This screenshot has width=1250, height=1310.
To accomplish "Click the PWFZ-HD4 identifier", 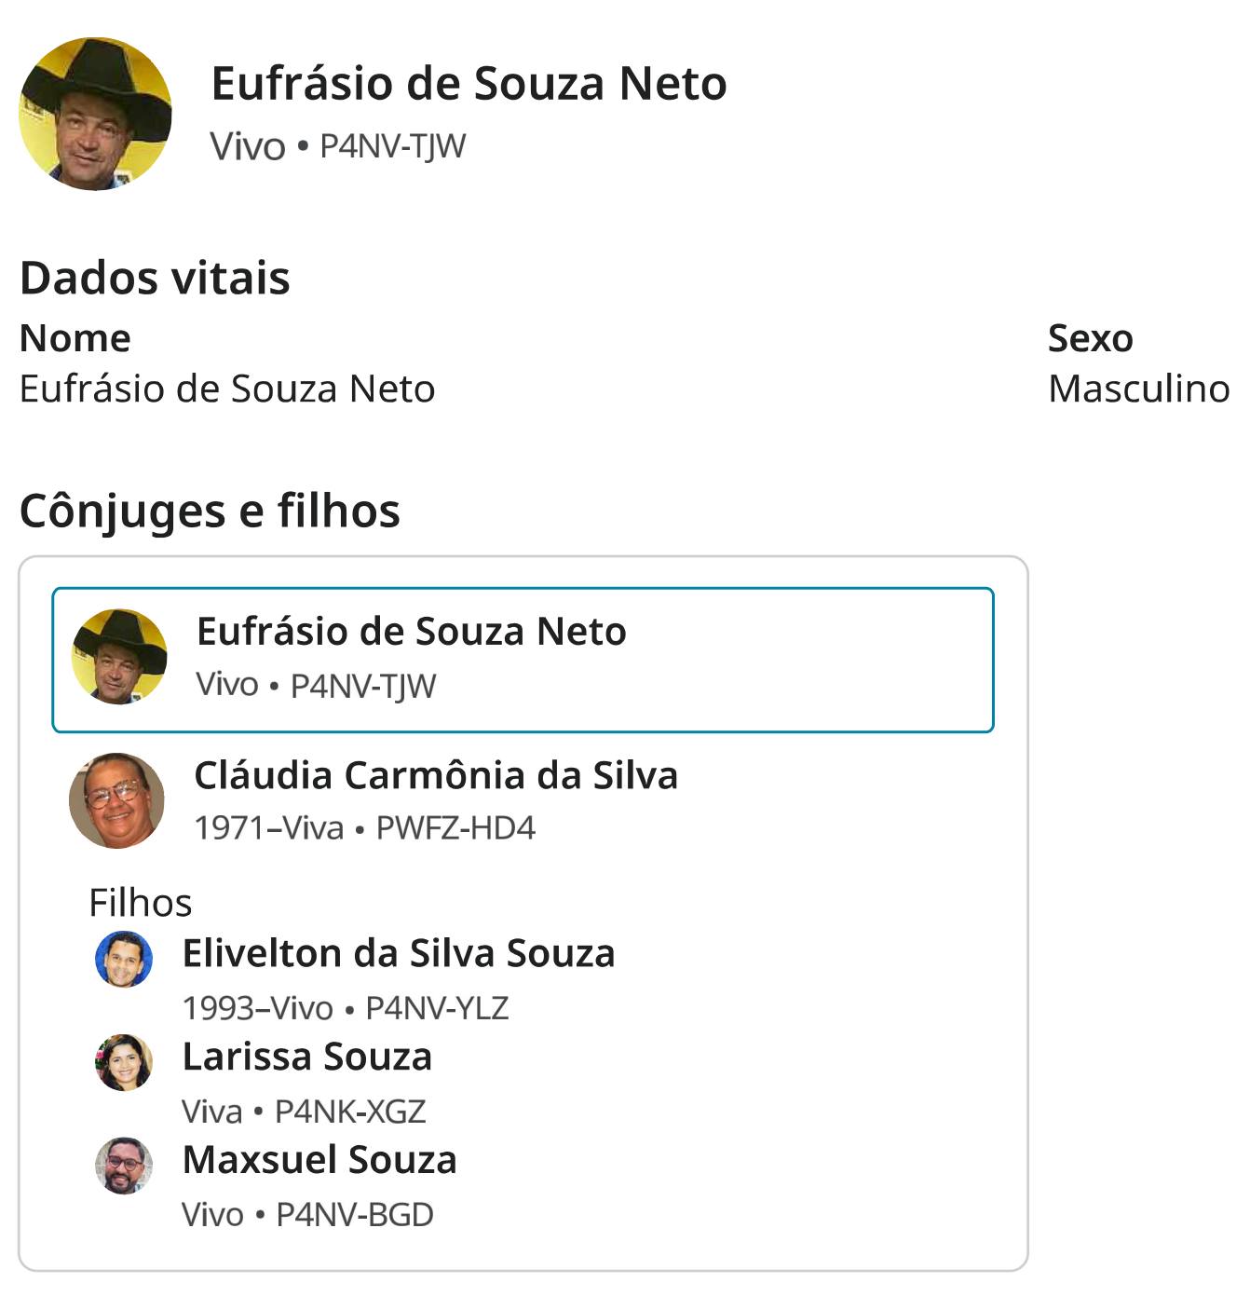I will tap(455, 828).
